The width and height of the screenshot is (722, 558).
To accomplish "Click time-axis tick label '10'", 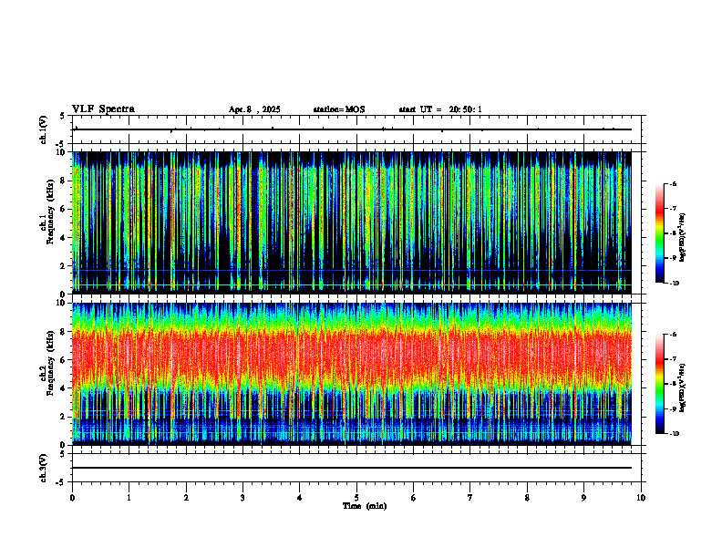I will [x=641, y=498].
